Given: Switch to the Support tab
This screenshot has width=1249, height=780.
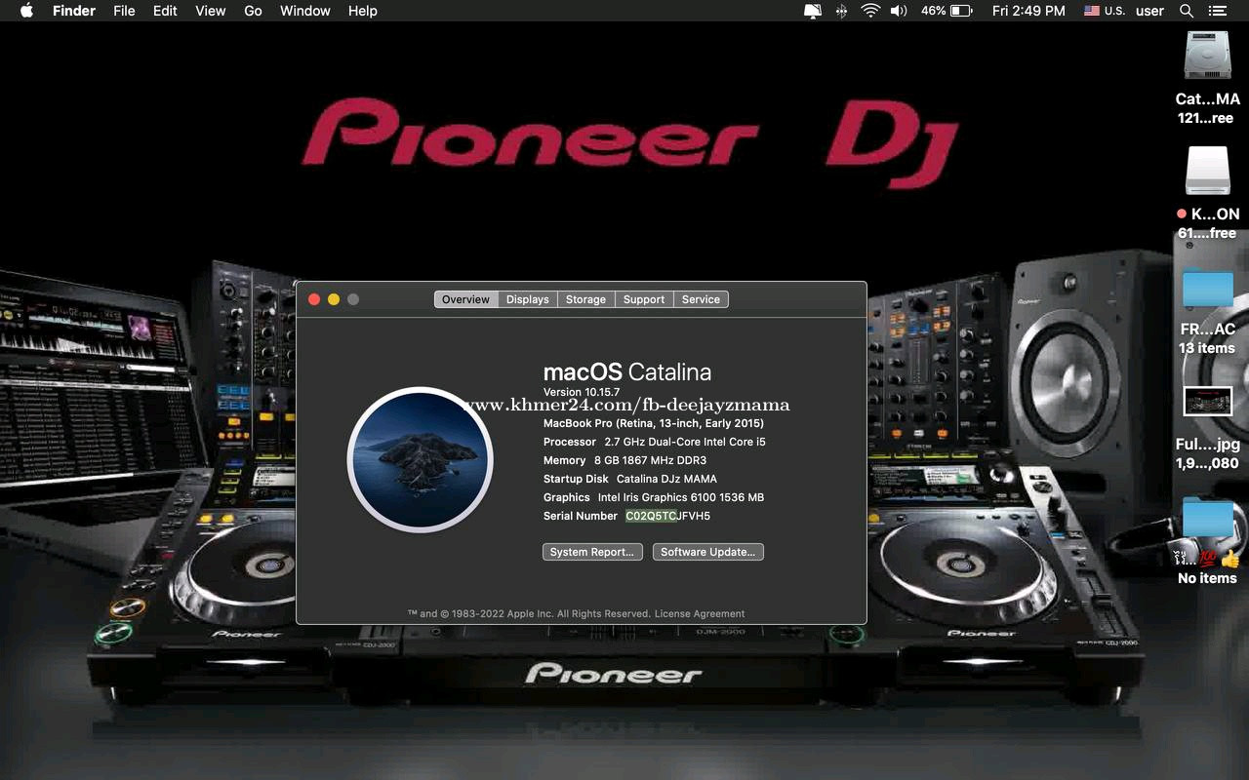Looking at the screenshot, I should point(644,299).
